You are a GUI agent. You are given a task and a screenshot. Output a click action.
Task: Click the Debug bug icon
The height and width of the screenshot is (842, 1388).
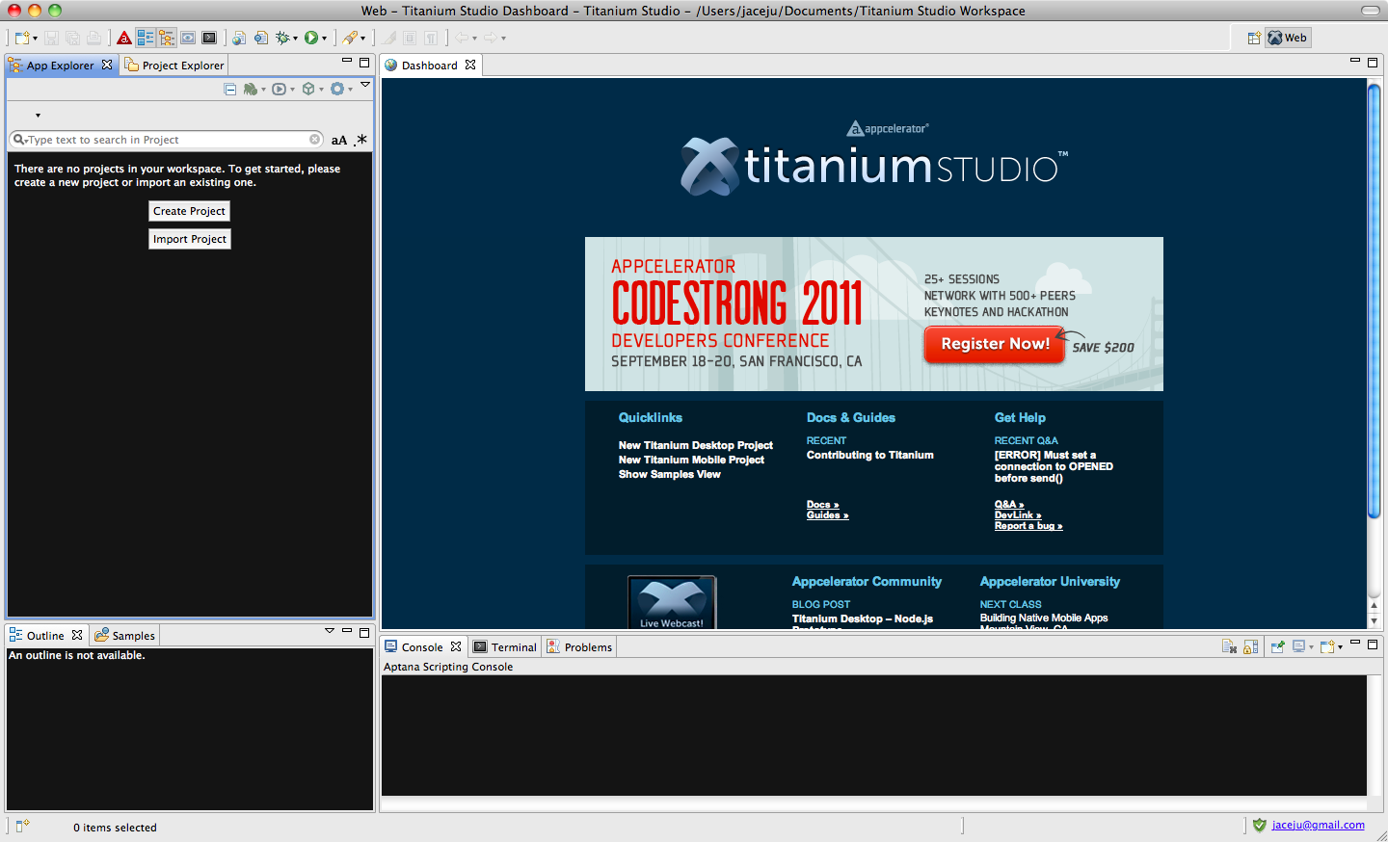282,38
